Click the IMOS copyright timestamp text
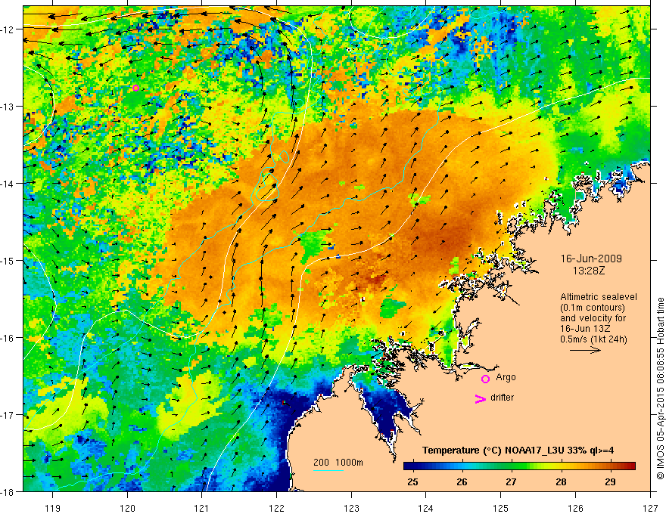The image size is (666, 514). coord(660,388)
